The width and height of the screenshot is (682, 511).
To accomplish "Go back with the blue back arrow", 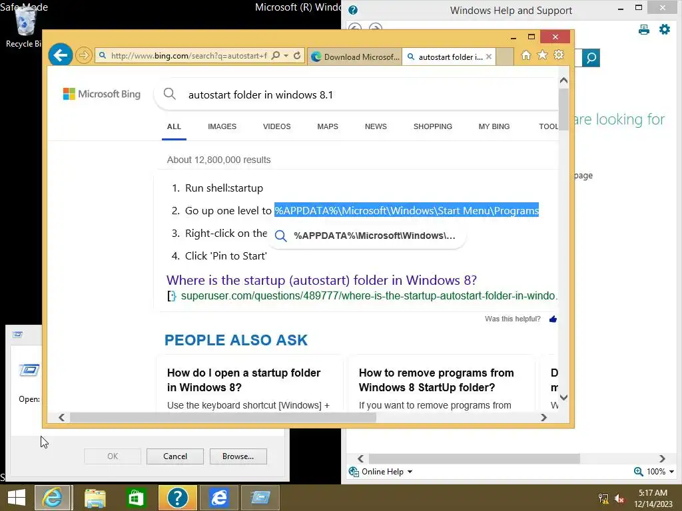I will (x=60, y=55).
